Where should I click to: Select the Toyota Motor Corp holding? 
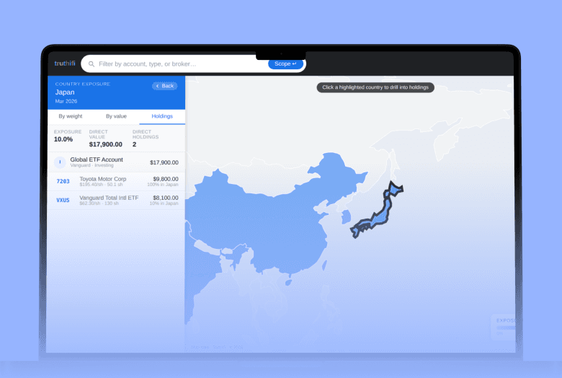[116, 181]
